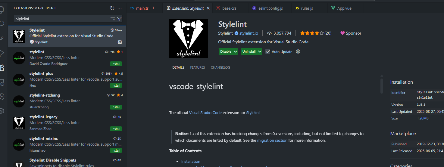Click the download icon for stylelint-stzhang
The width and height of the screenshot is (444, 167).
[x=108, y=95]
